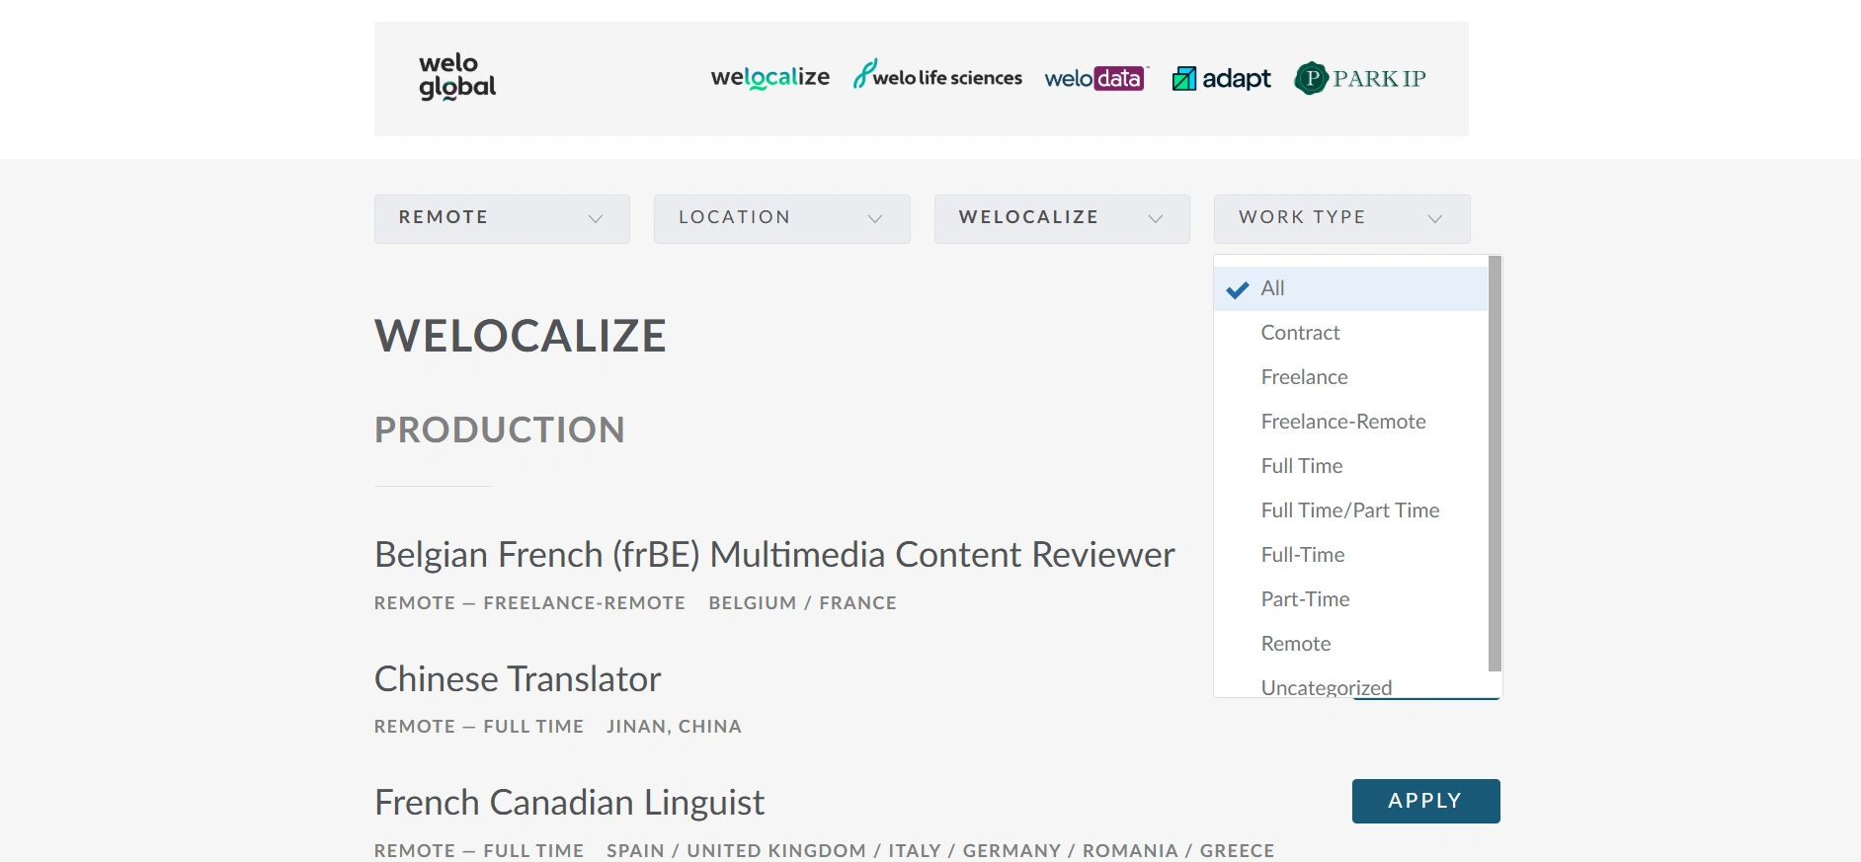Click the Jinan, China location text
The width and height of the screenshot is (1861, 862).
(x=674, y=727)
